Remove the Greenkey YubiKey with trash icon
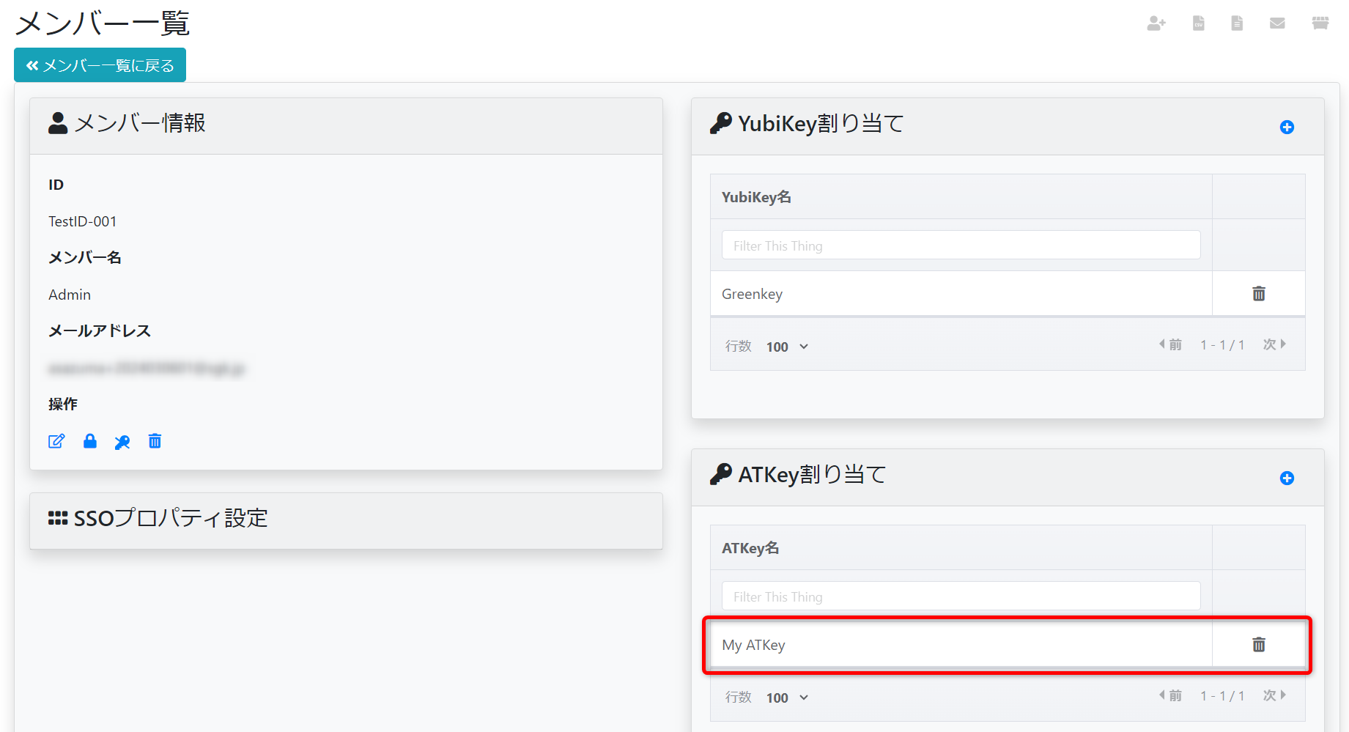Viewport: 1349px width, 732px height. pyautogui.click(x=1259, y=294)
